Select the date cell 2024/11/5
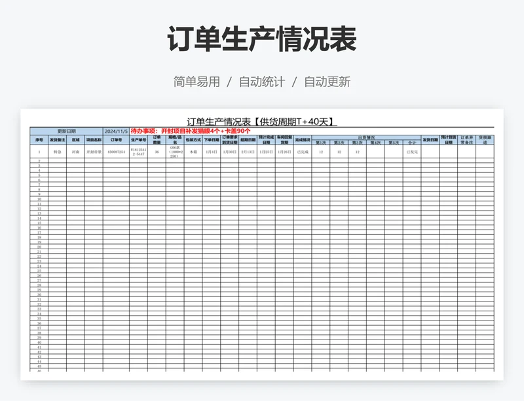Viewport: 524px width, 401px height. [116, 131]
